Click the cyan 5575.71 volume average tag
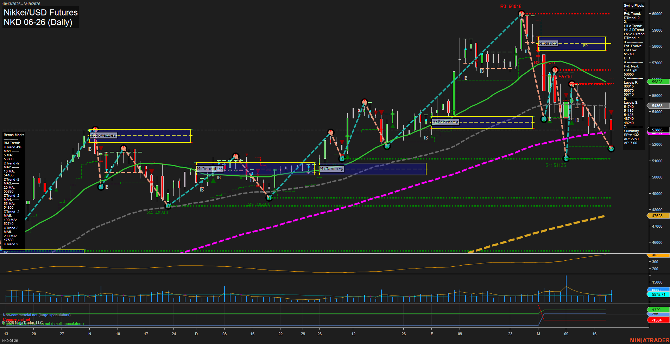The height and width of the screenshot is (344, 670). click(x=657, y=294)
